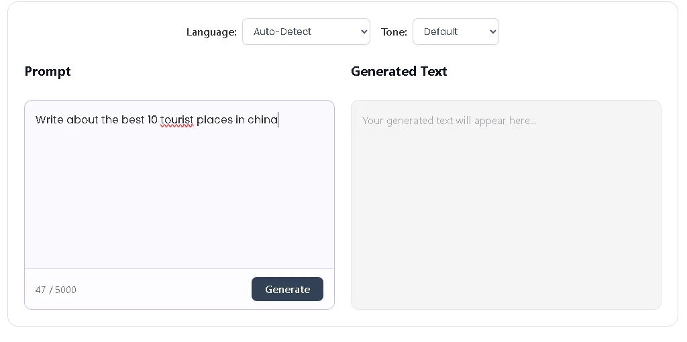Click the Tone: label
The height and width of the screenshot is (342, 687).
coord(394,32)
